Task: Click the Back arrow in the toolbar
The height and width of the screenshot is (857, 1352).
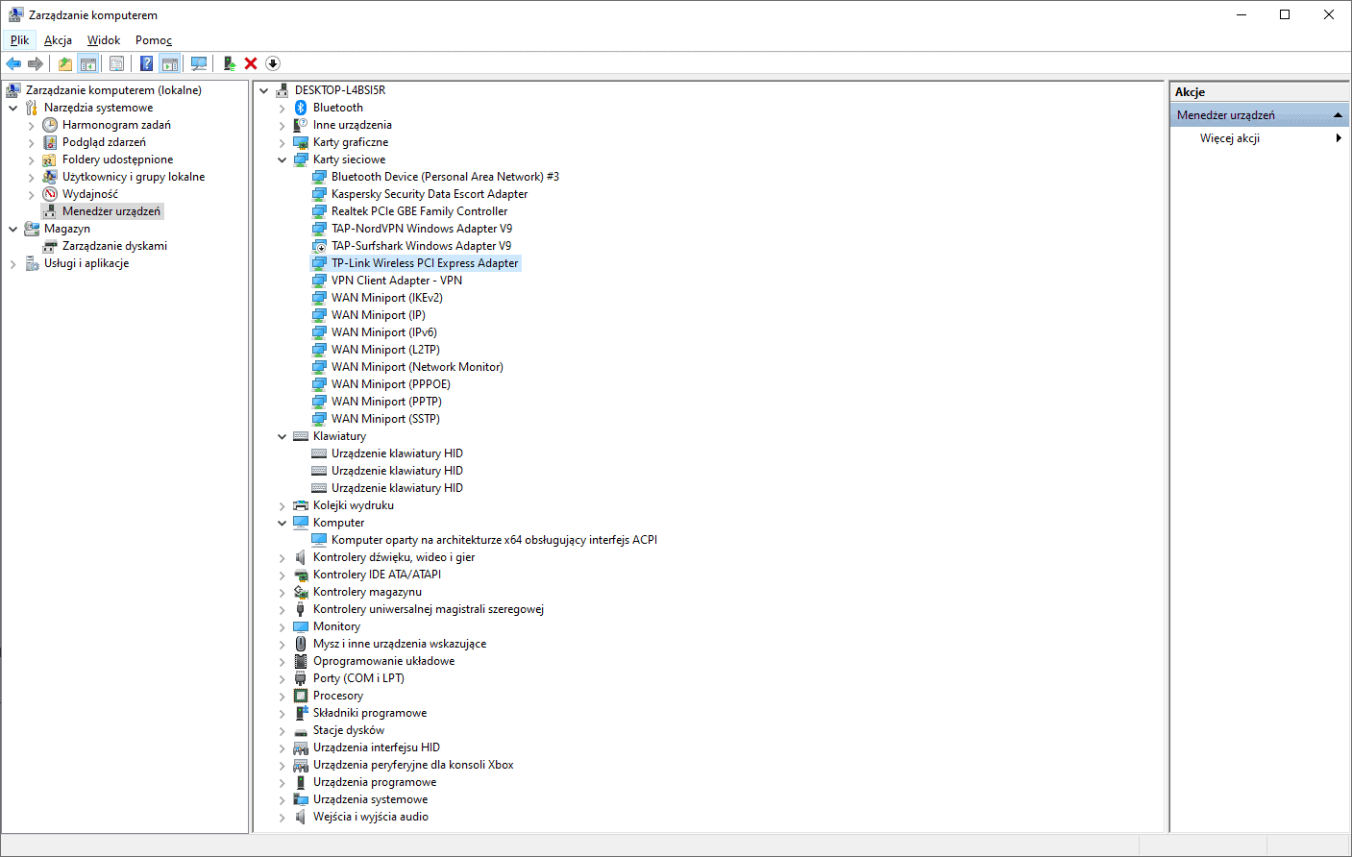Action: (13, 63)
